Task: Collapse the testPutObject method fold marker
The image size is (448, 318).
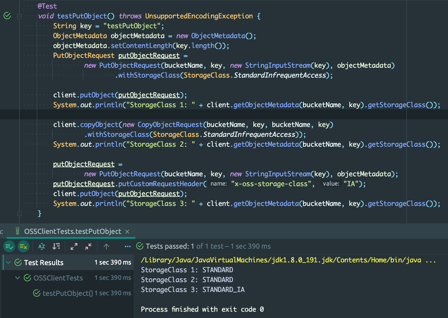Action: click(x=19, y=16)
